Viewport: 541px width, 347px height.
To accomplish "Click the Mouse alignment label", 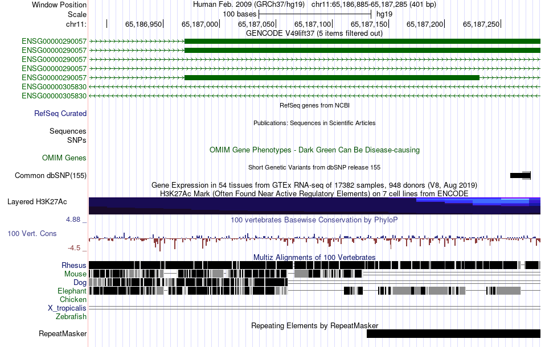I will pos(75,274).
